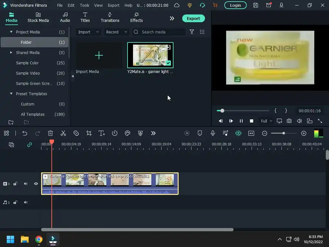
Task: Open the Speed control tool
Action: [115, 133]
